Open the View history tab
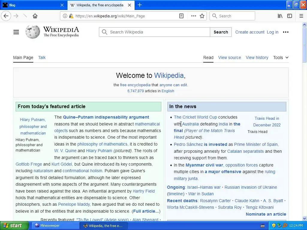Image resolution: width=307 pixels, height=230 pixels. 257,57
